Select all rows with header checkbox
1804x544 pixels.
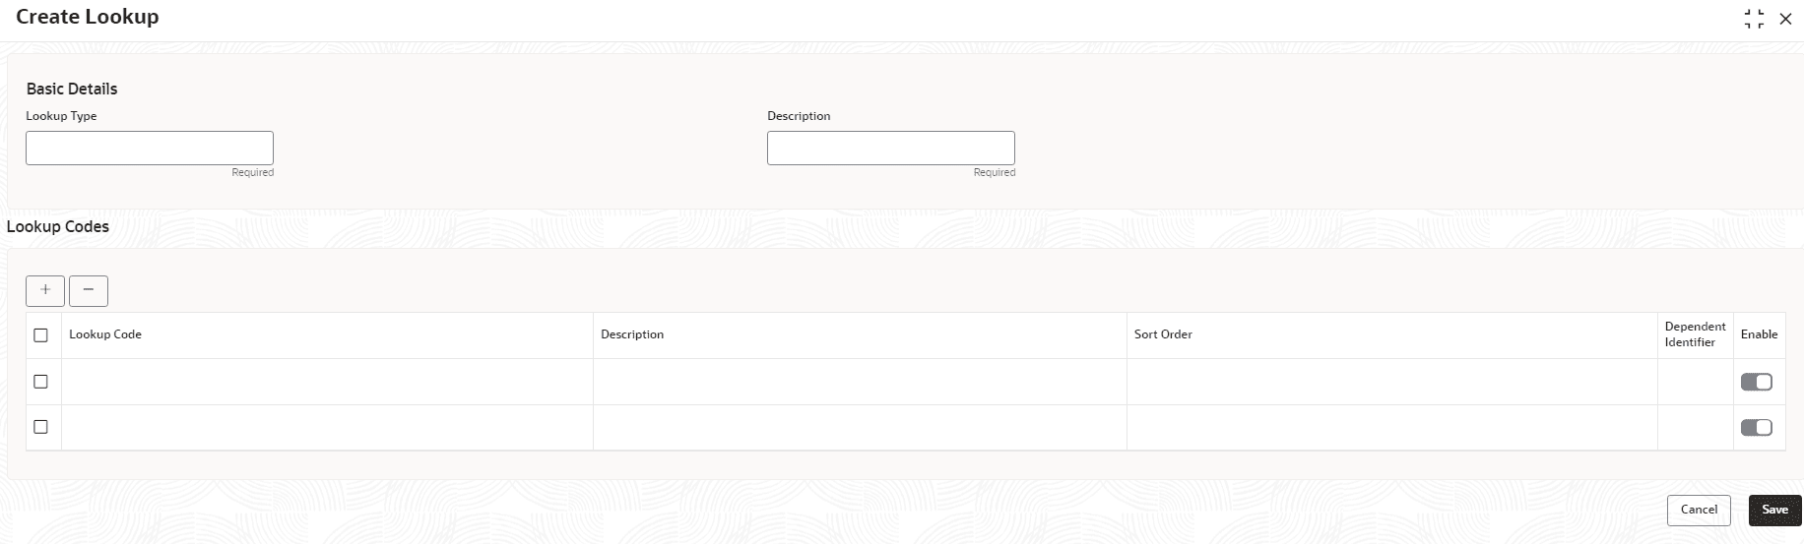tap(40, 335)
